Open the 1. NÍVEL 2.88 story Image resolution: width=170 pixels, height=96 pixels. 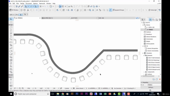[x=151, y=27]
